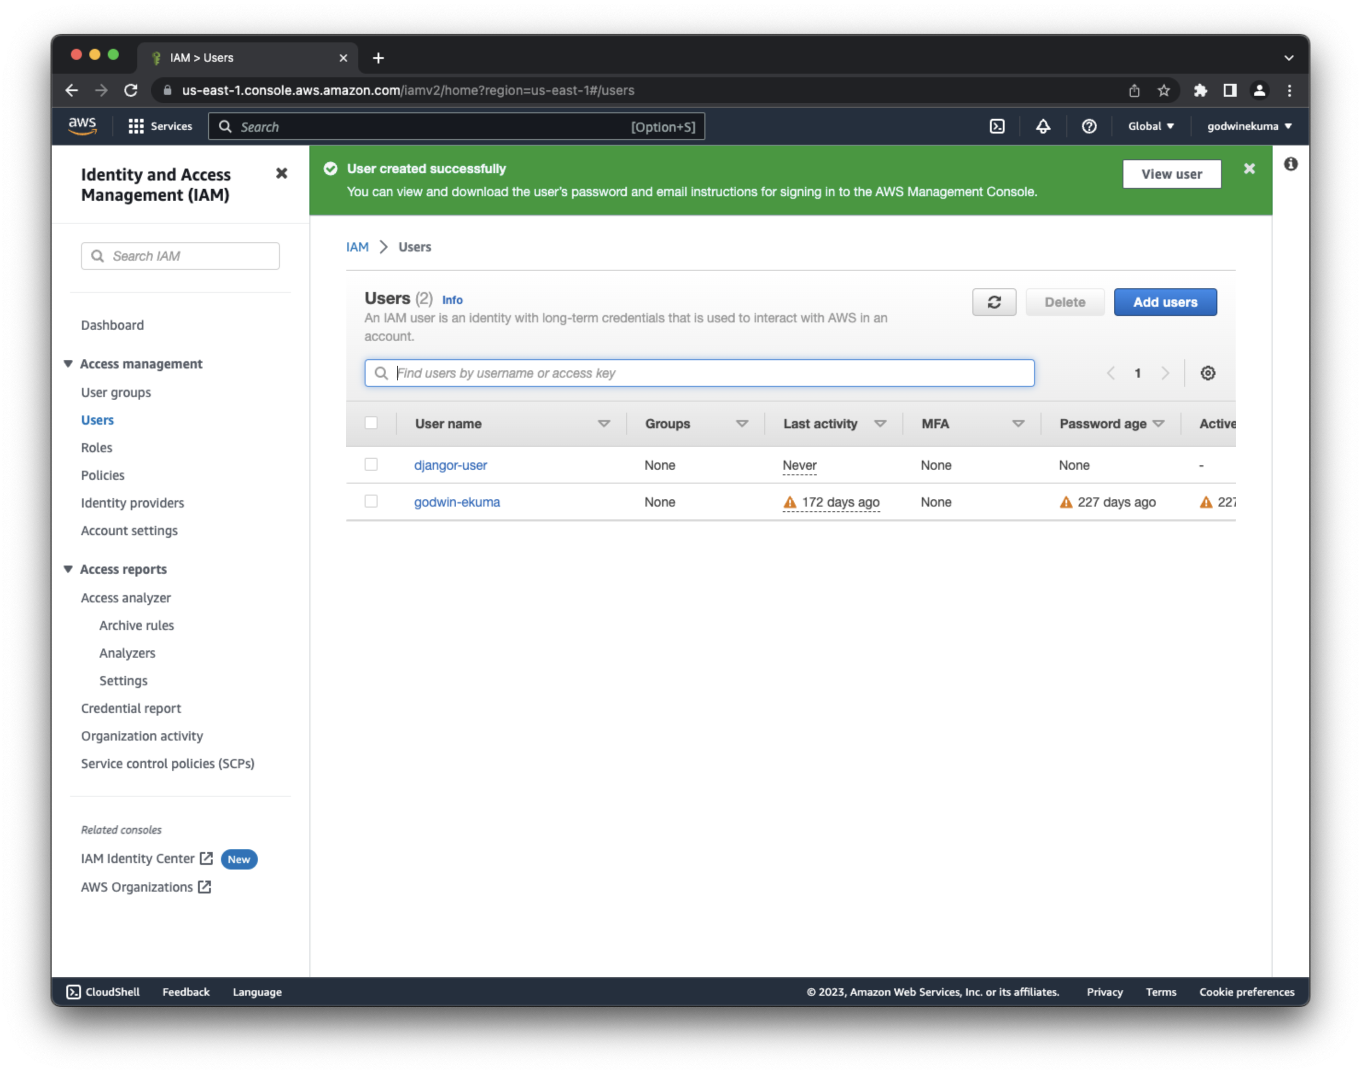Select the djangor-user checkbox
The width and height of the screenshot is (1361, 1074).
tap(371, 465)
